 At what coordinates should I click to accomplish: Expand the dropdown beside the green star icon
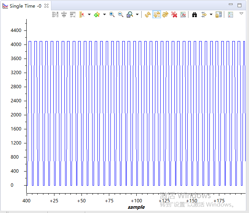point(104,14)
